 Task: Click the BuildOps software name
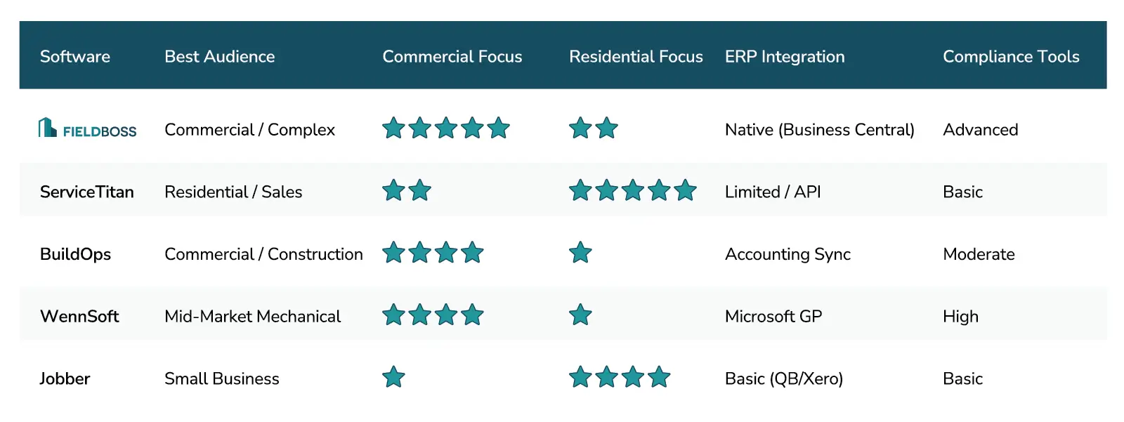[x=75, y=254]
